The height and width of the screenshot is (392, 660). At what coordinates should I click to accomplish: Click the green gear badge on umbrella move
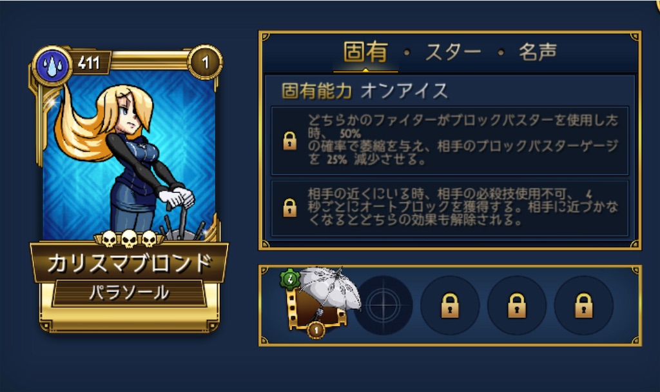[x=290, y=279]
